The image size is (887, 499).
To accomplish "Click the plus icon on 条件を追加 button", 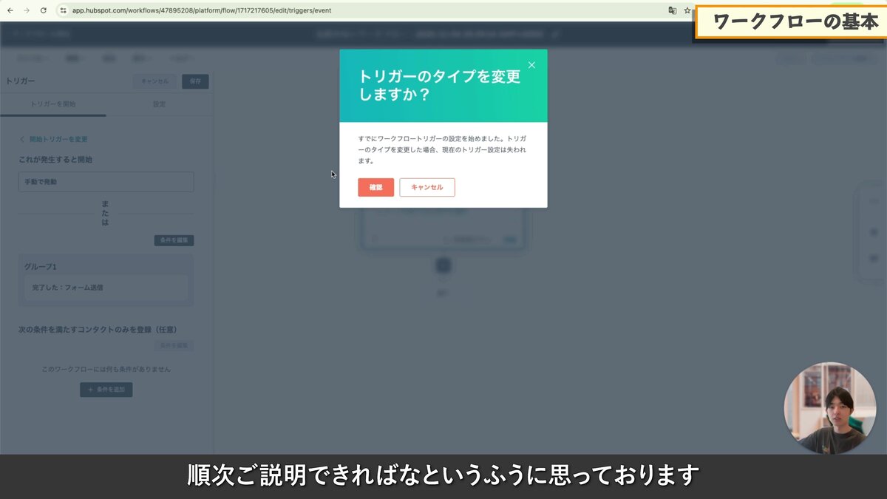I will pyautogui.click(x=92, y=390).
